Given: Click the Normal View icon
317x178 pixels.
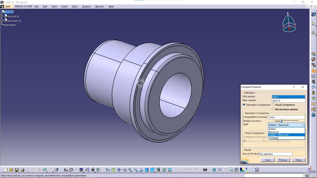Looking at the screenshot, I should click(x=141, y=170).
